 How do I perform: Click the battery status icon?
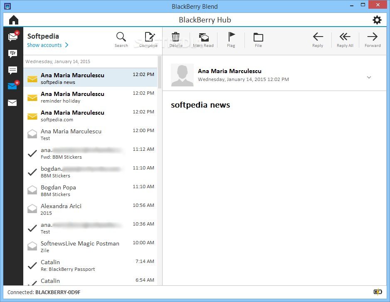coord(378,292)
